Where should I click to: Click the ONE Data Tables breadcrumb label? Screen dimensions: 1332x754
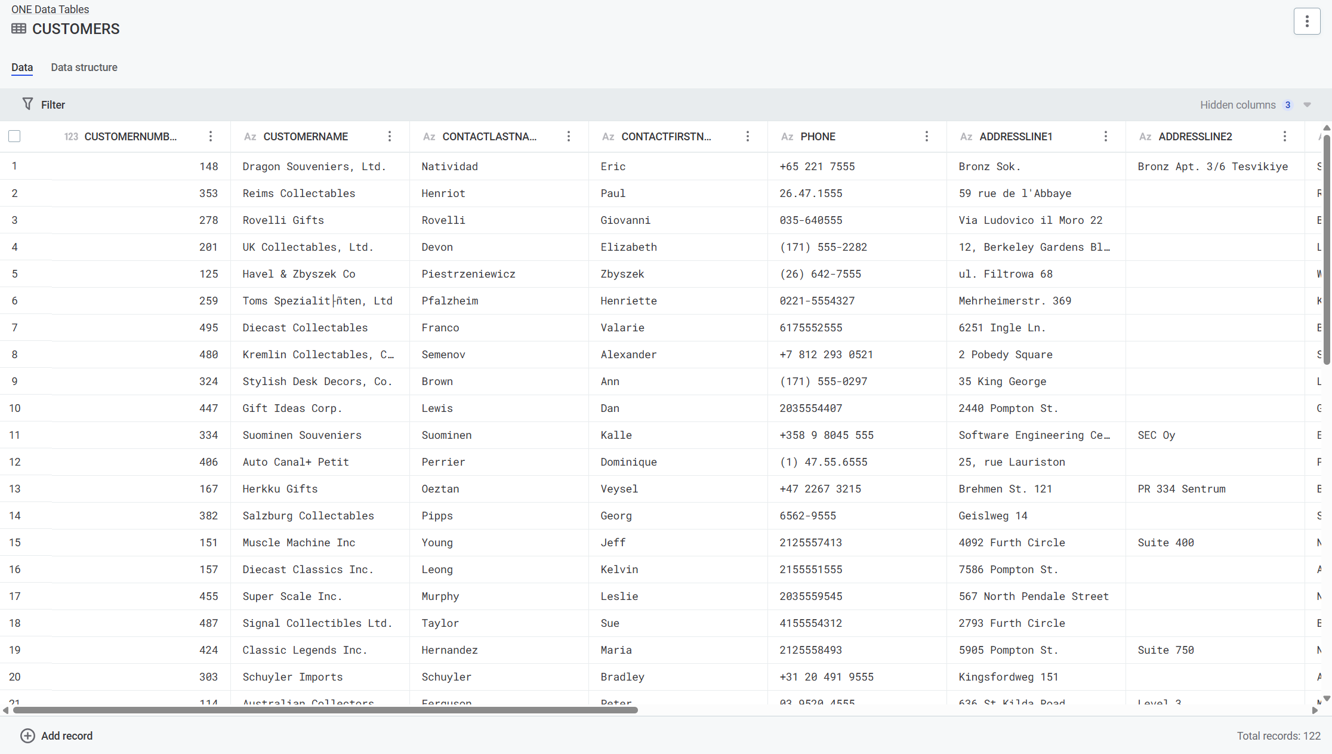pos(50,9)
